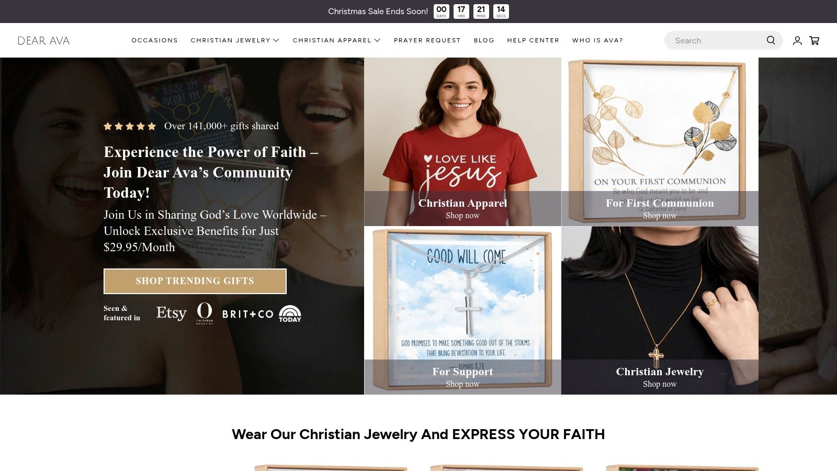Open the Occasions menu item
Image resolution: width=837 pixels, height=471 pixels.
(x=154, y=40)
